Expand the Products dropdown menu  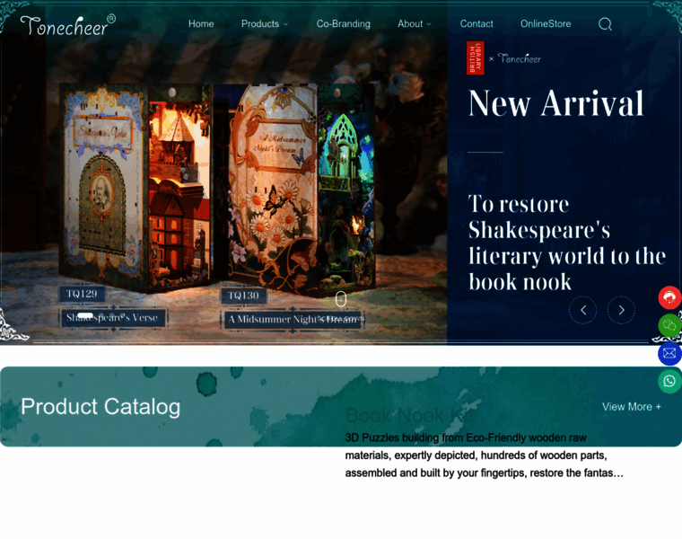pos(265,24)
